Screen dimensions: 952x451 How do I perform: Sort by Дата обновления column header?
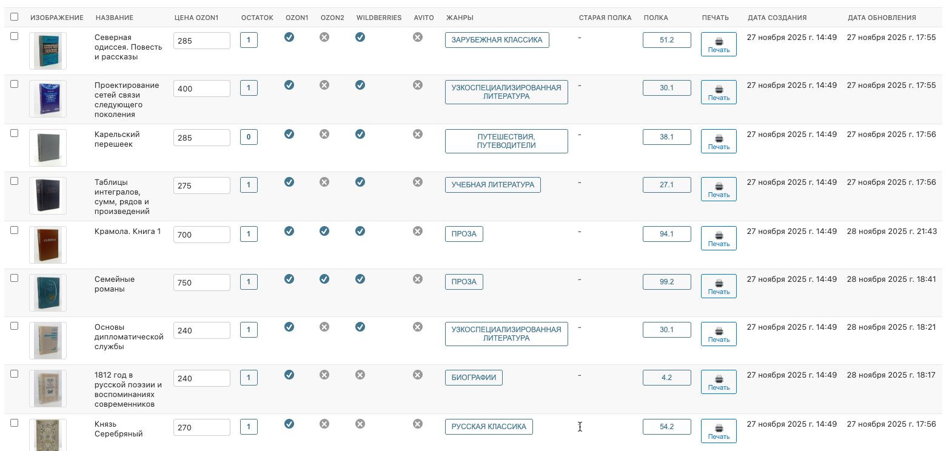(x=882, y=18)
